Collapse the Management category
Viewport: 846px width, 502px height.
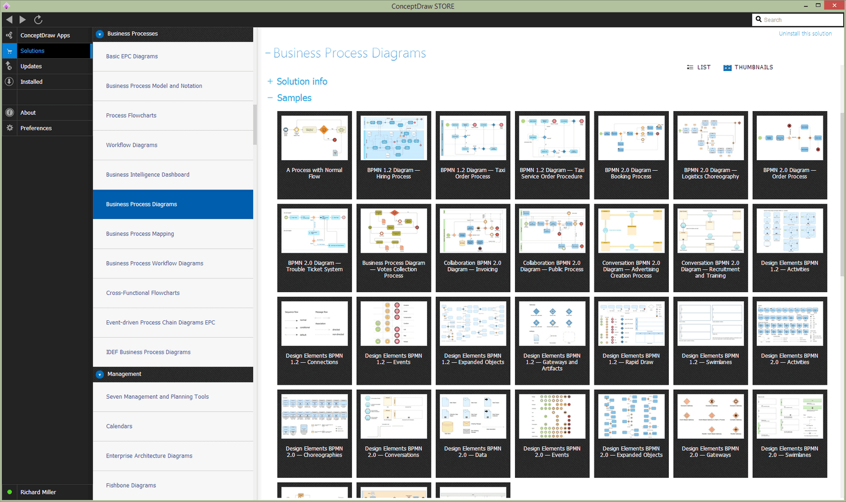pyautogui.click(x=100, y=374)
